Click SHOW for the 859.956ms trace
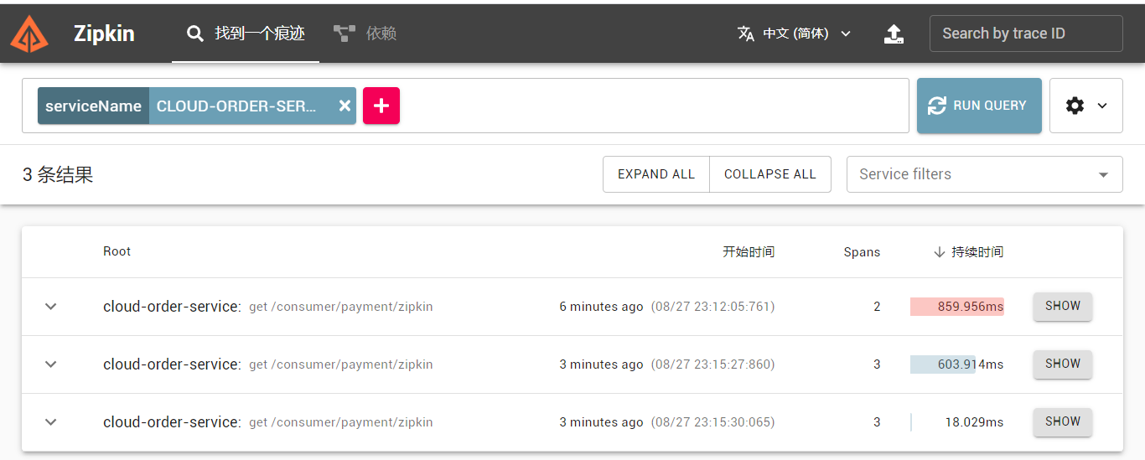 [x=1063, y=307]
